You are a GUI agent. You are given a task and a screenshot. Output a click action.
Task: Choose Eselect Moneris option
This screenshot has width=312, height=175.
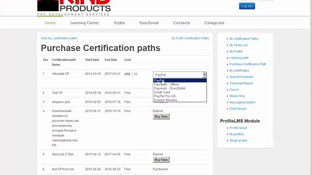(180, 100)
